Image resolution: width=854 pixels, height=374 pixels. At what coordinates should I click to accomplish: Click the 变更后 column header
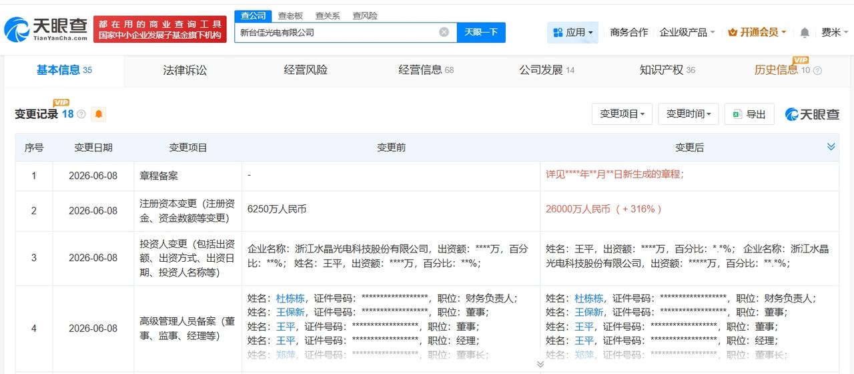(x=689, y=148)
